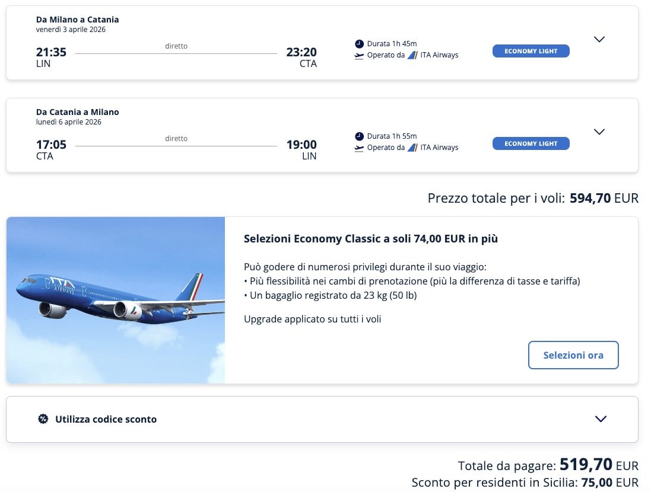
Task: Click the discount percent badge icon
Action: [x=43, y=419]
